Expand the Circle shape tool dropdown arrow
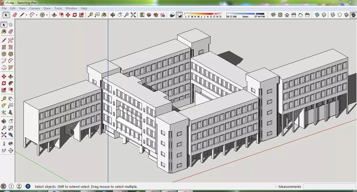Image resolution: width=357 pixels, height=192 pixels. pyautogui.click(x=47, y=15)
